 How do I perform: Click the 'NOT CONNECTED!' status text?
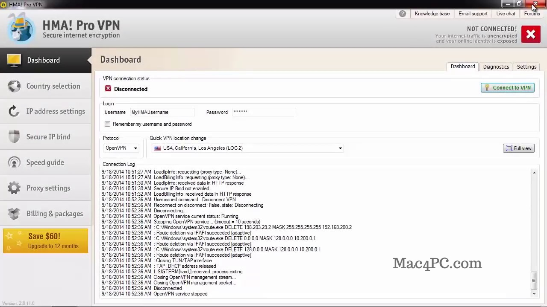click(492, 29)
